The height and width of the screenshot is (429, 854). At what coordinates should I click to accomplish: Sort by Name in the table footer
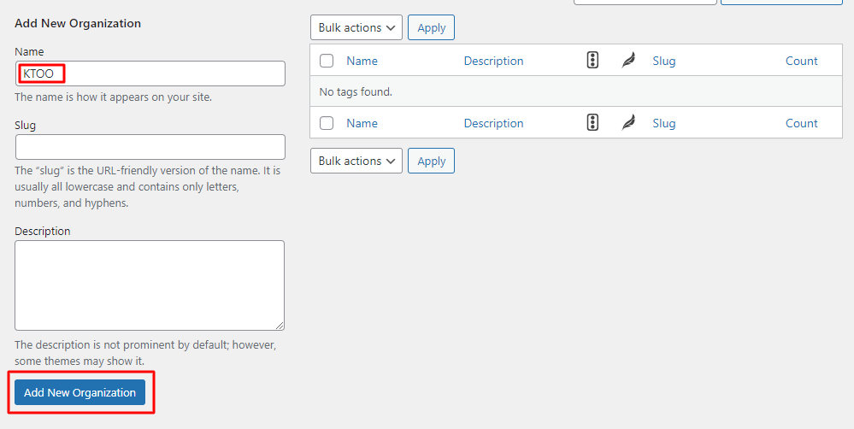pos(362,123)
